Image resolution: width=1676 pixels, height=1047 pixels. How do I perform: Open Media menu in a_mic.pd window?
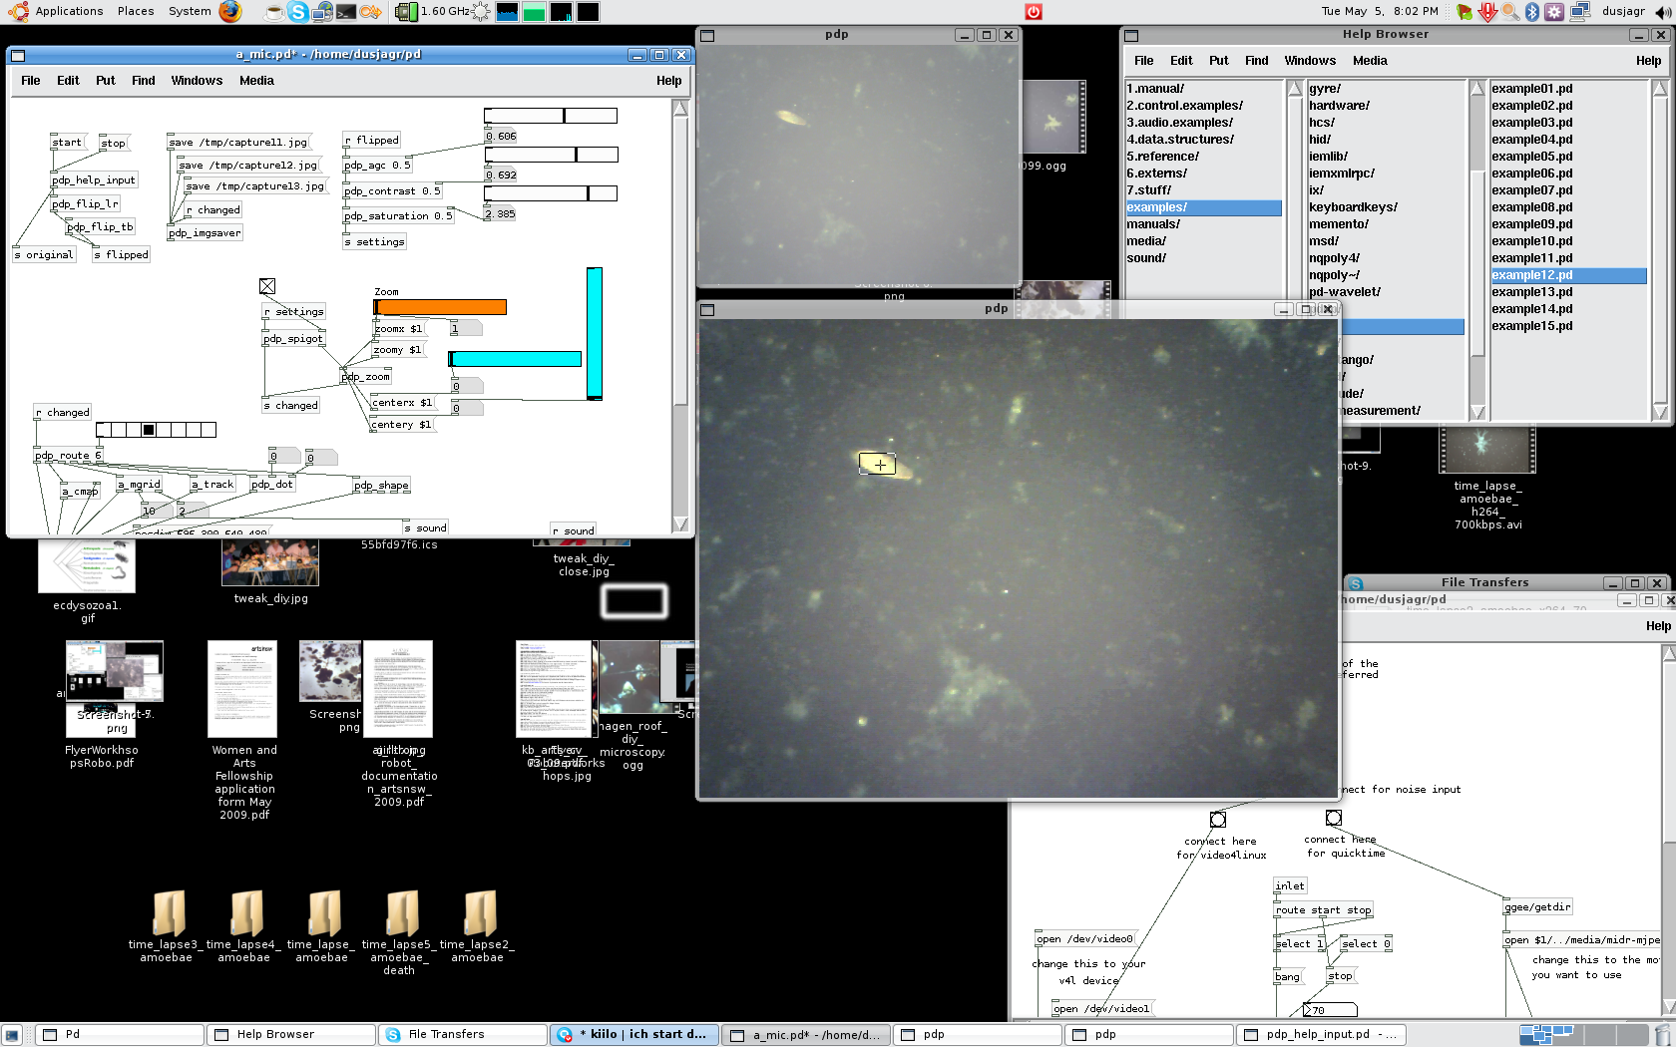256,81
